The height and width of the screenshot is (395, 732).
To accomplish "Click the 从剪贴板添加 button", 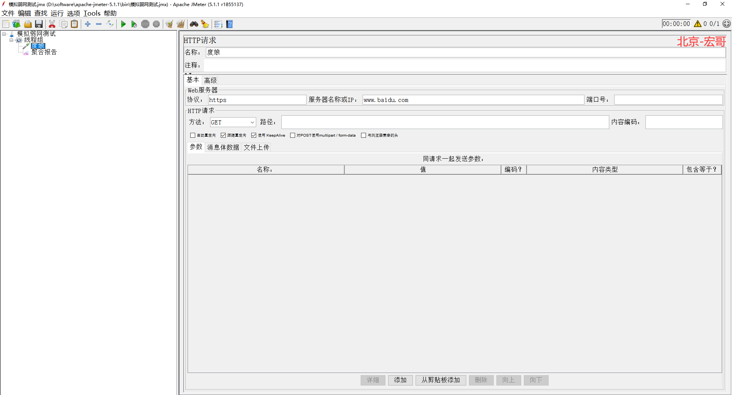I will click(441, 380).
